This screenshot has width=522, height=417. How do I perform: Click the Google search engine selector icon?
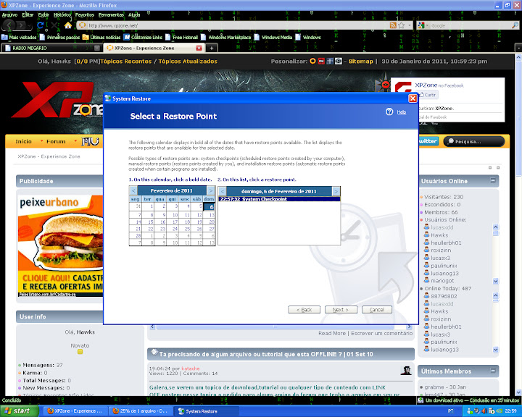(x=422, y=25)
